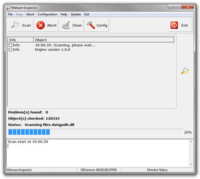
Task: Click the magnifier folder icon at the right side
Action: click(185, 71)
